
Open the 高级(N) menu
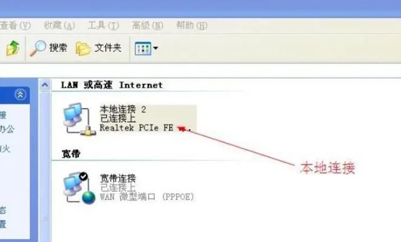[148, 25]
